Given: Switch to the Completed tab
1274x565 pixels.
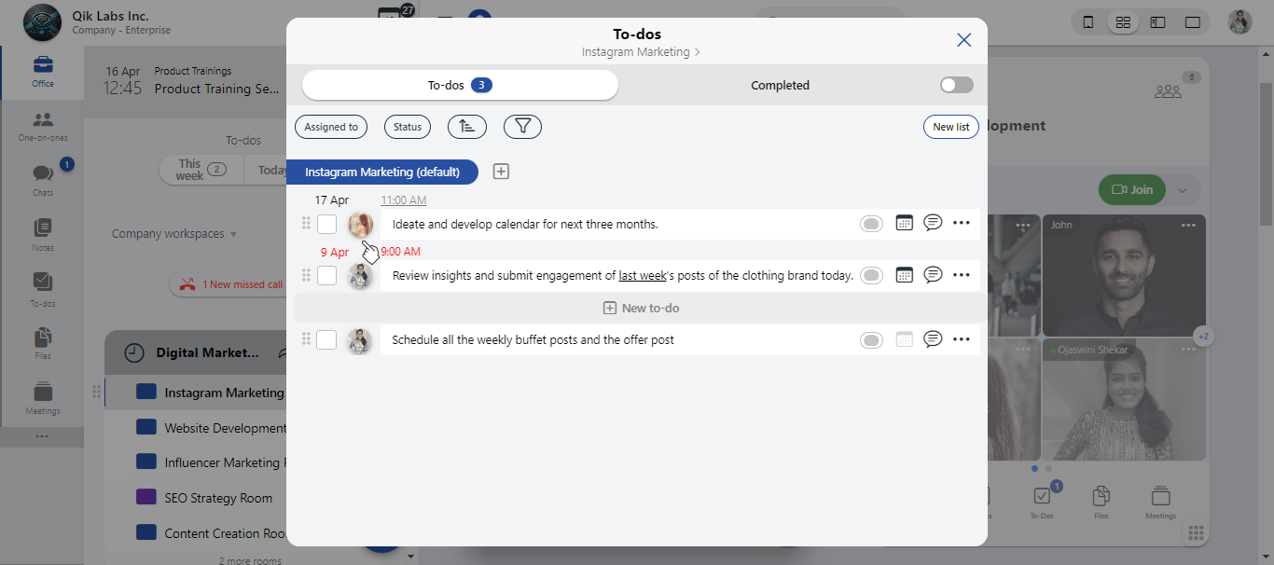Looking at the screenshot, I should point(780,84).
